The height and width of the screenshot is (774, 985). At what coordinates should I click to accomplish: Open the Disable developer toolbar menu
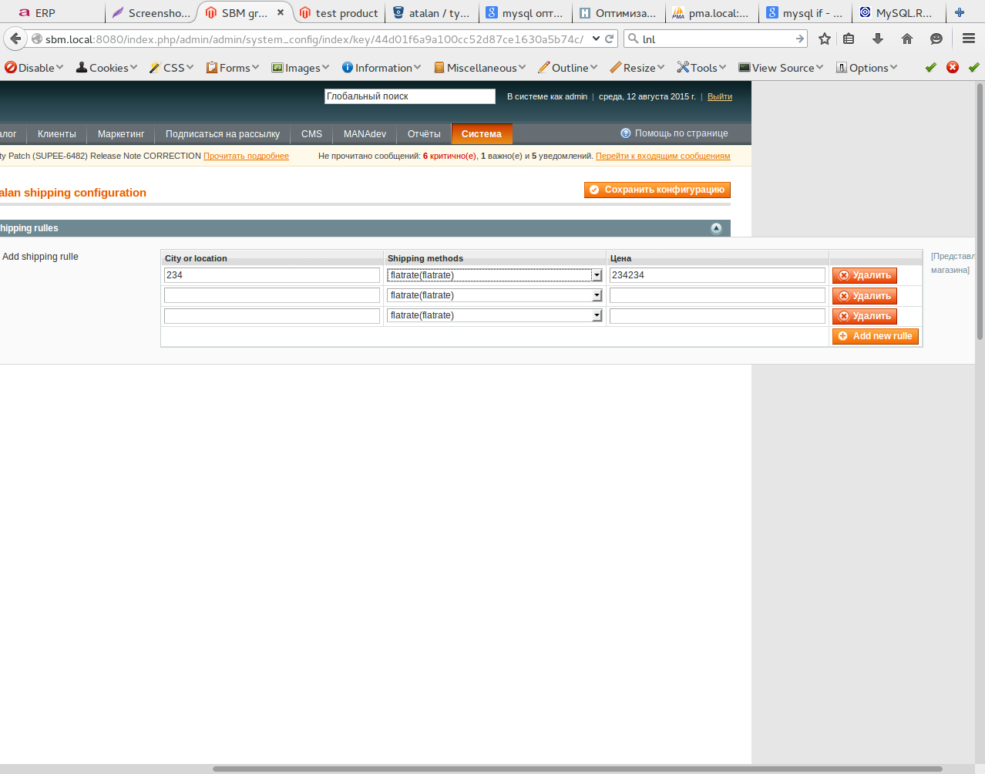coord(35,68)
